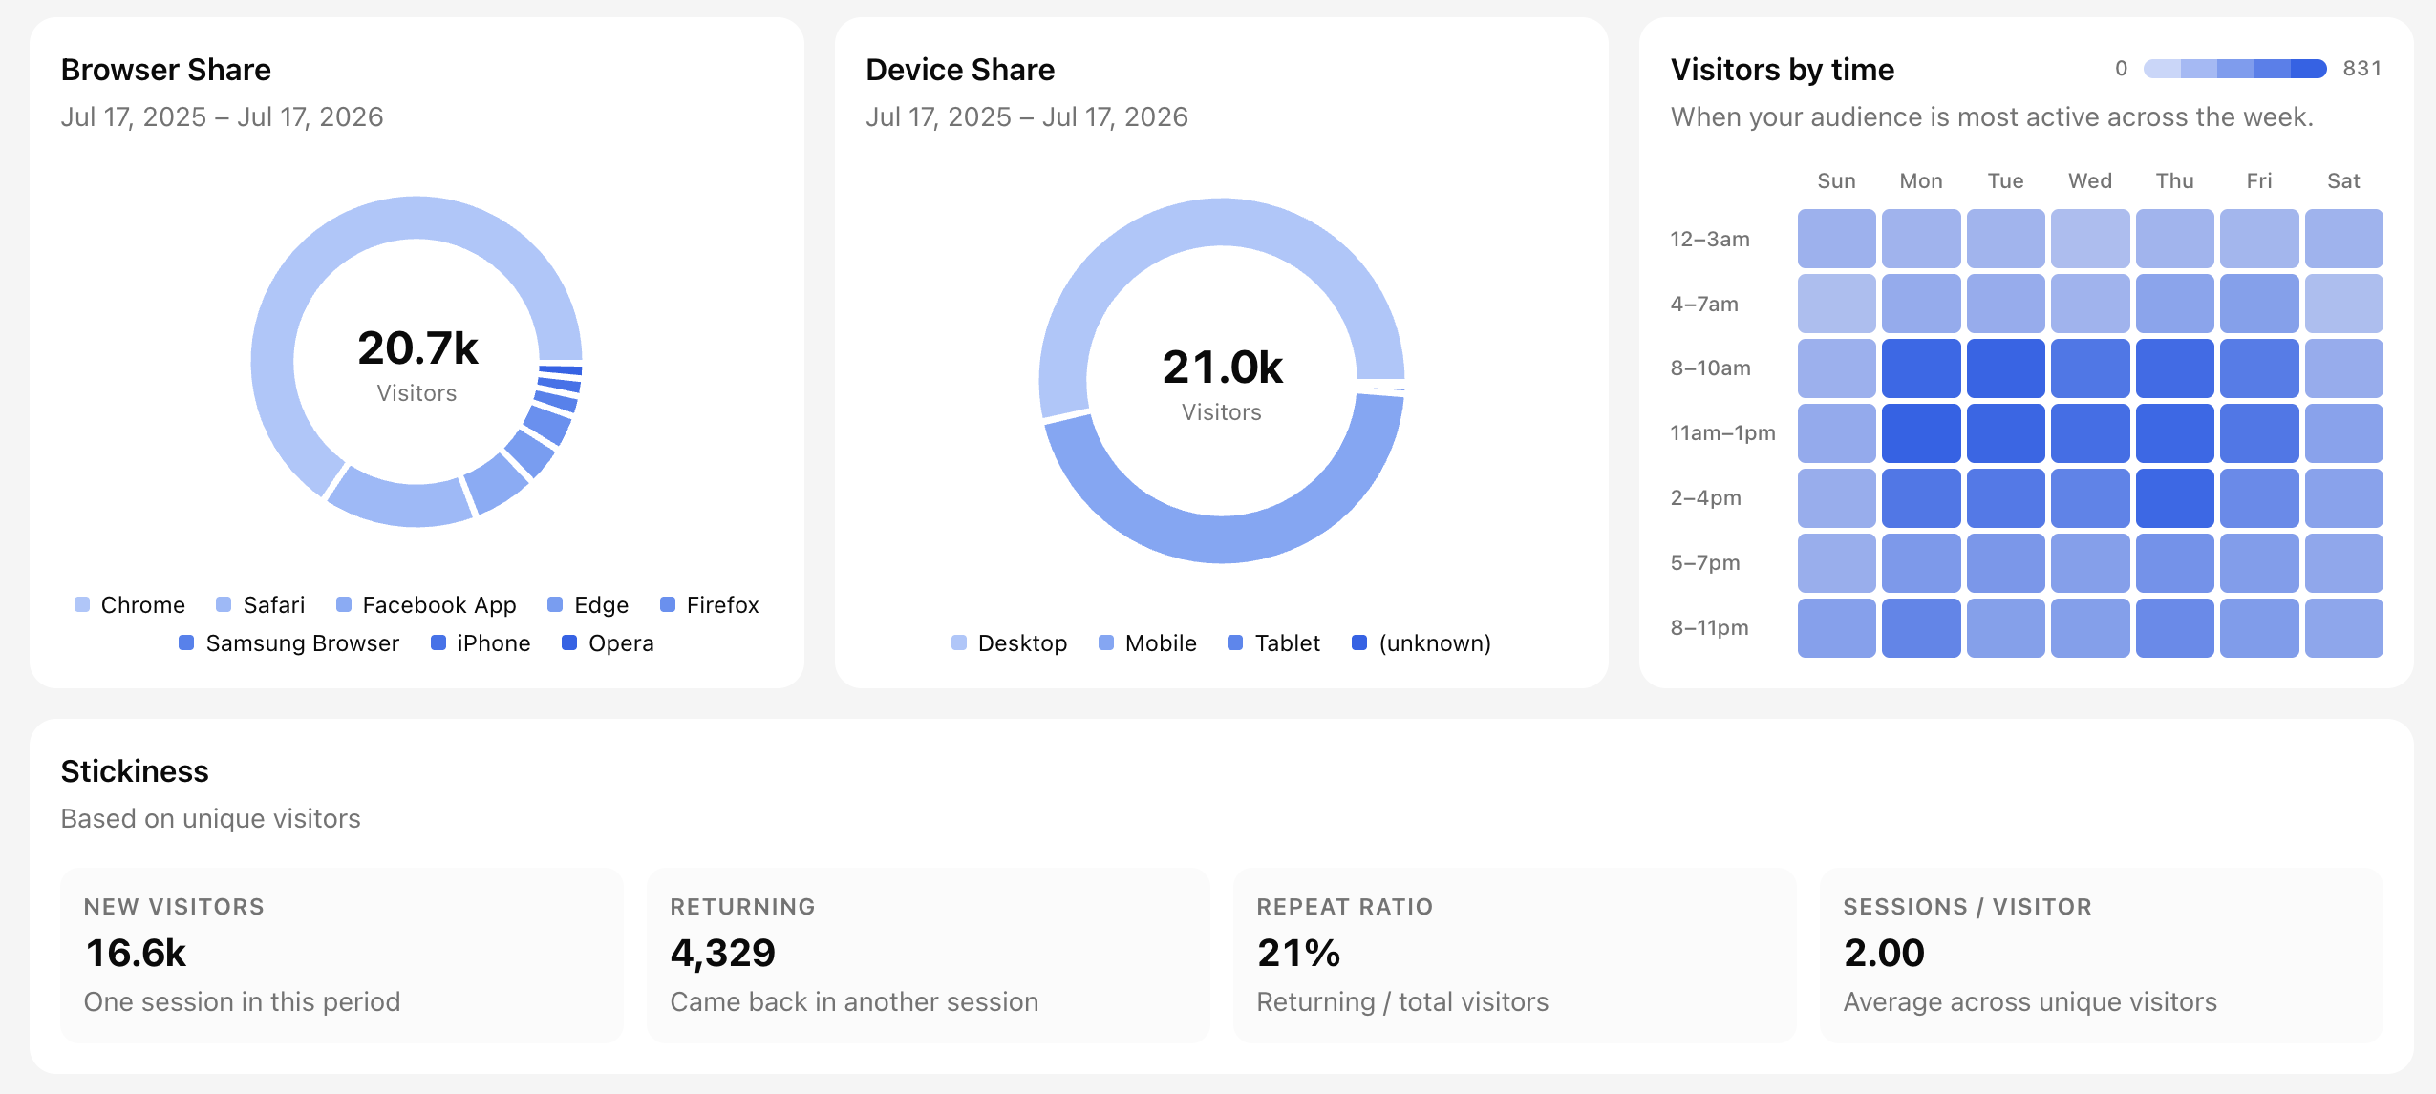Image resolution: width=2436 pixels, height=1094 pixels.
Task: Click the '21.0k' device visitors total
Action: (x=1222, y=367)
